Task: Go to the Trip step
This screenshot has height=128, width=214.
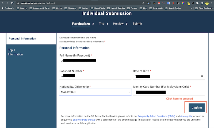Action: [101, 24]
